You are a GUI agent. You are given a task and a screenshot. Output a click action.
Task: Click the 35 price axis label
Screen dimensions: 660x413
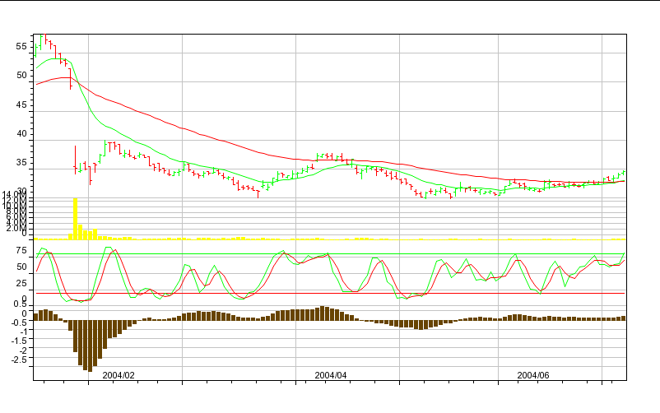click(22, 164)
